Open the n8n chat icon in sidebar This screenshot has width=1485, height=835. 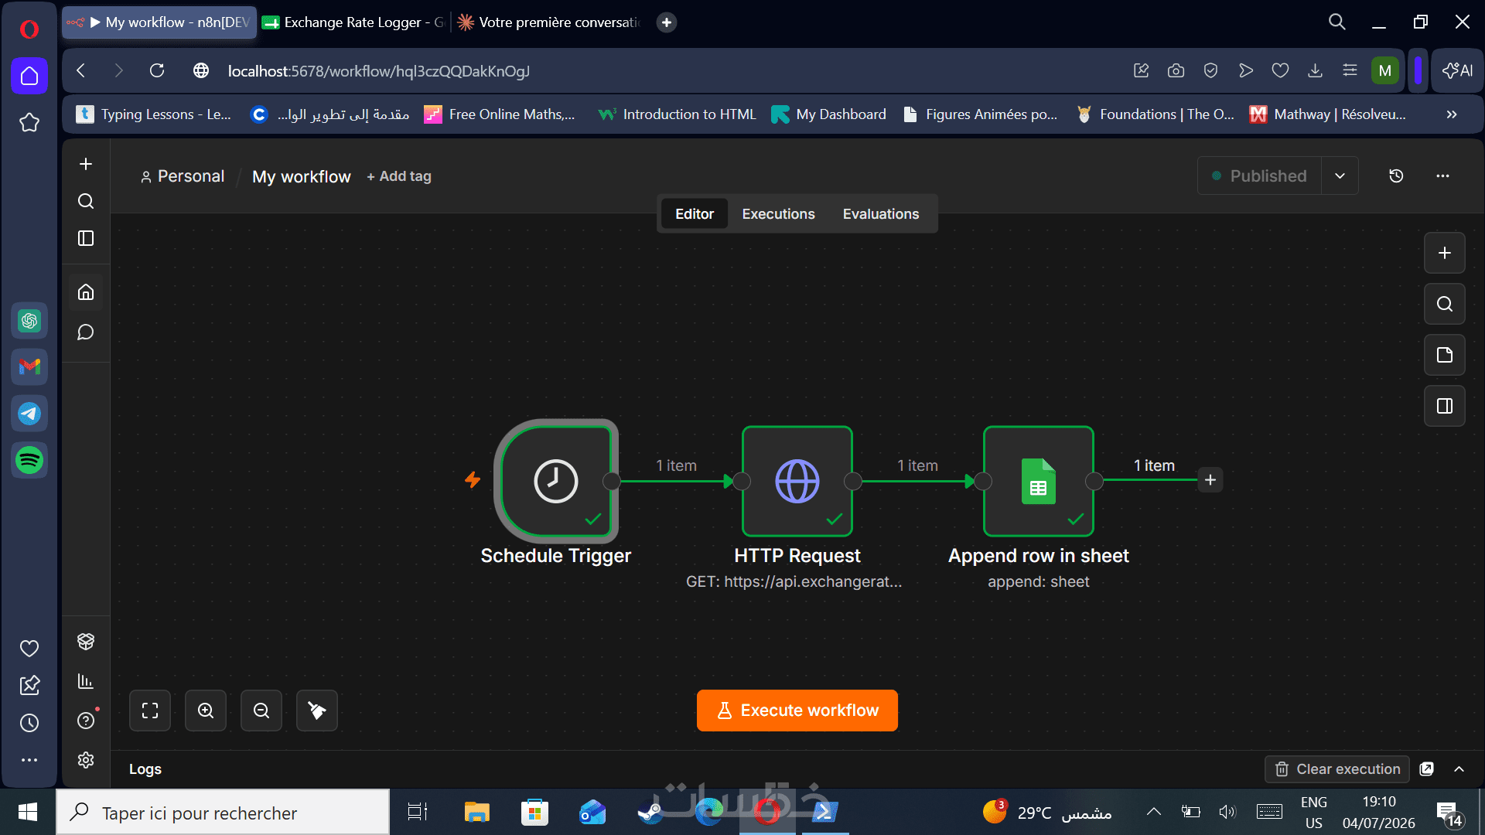(x=86, y=332)
